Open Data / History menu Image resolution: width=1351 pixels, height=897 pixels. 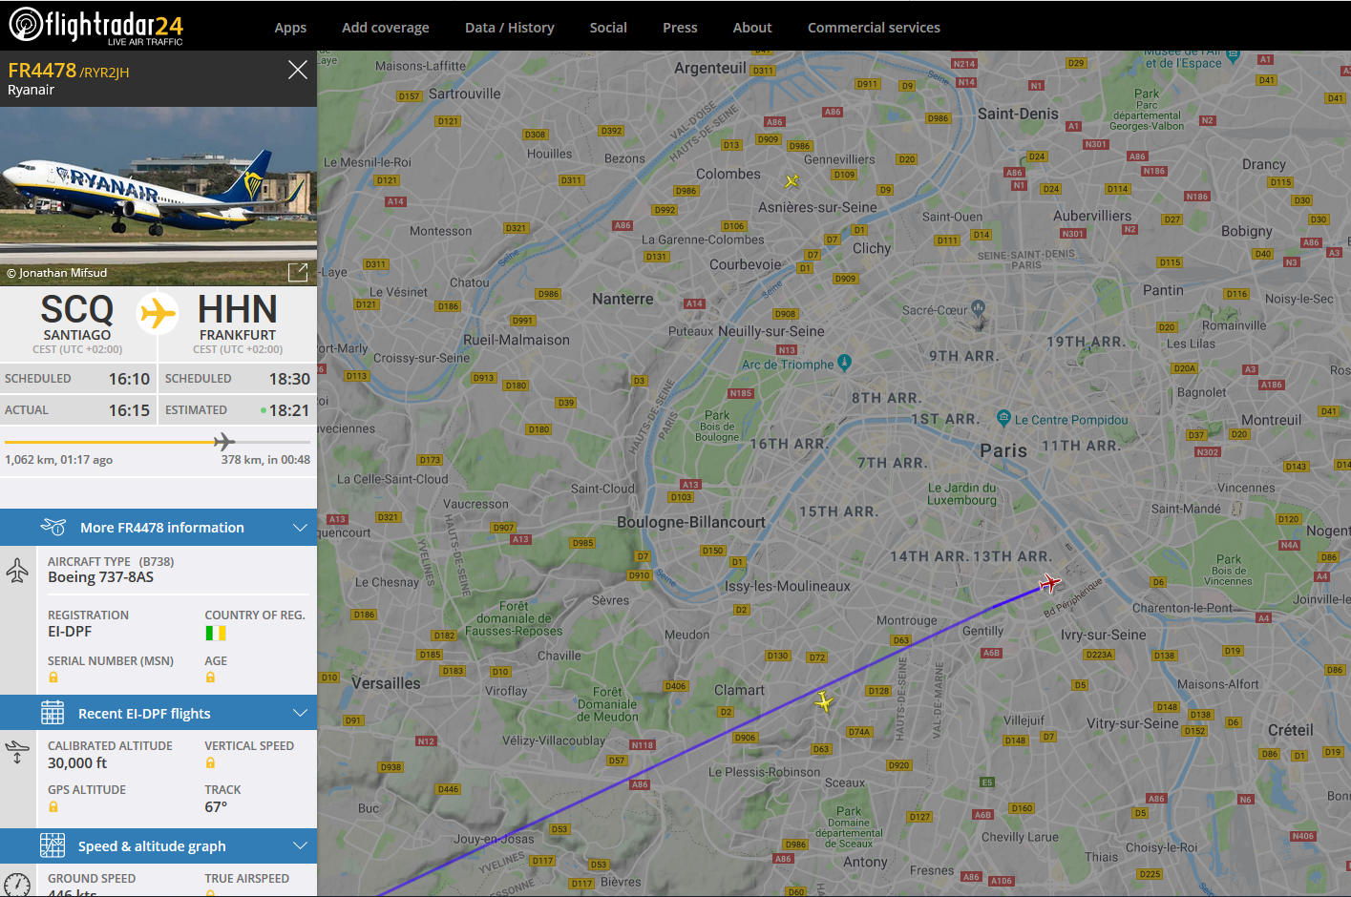pyautogui.click(x=509, y=28)
